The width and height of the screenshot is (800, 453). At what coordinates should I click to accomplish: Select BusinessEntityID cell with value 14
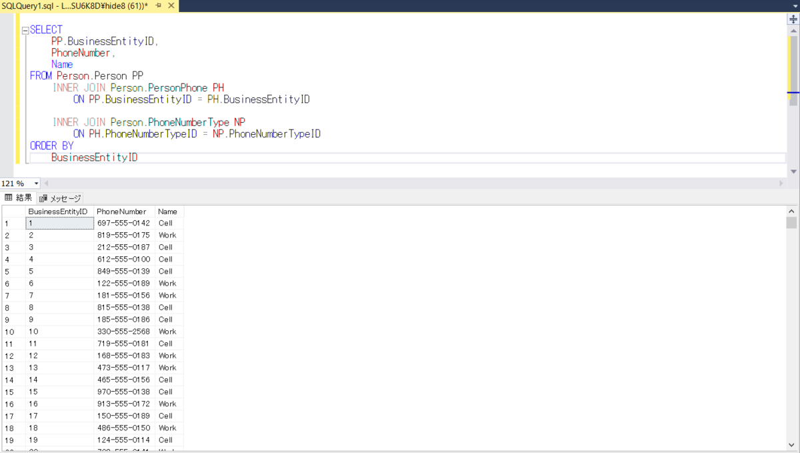point(59,380)
